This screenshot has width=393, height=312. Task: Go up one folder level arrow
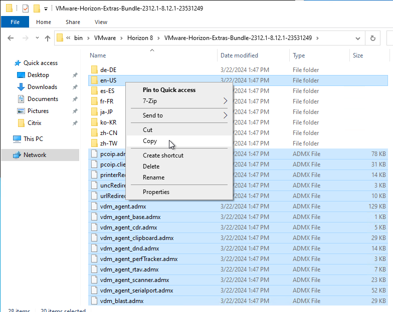click(47, 38)
